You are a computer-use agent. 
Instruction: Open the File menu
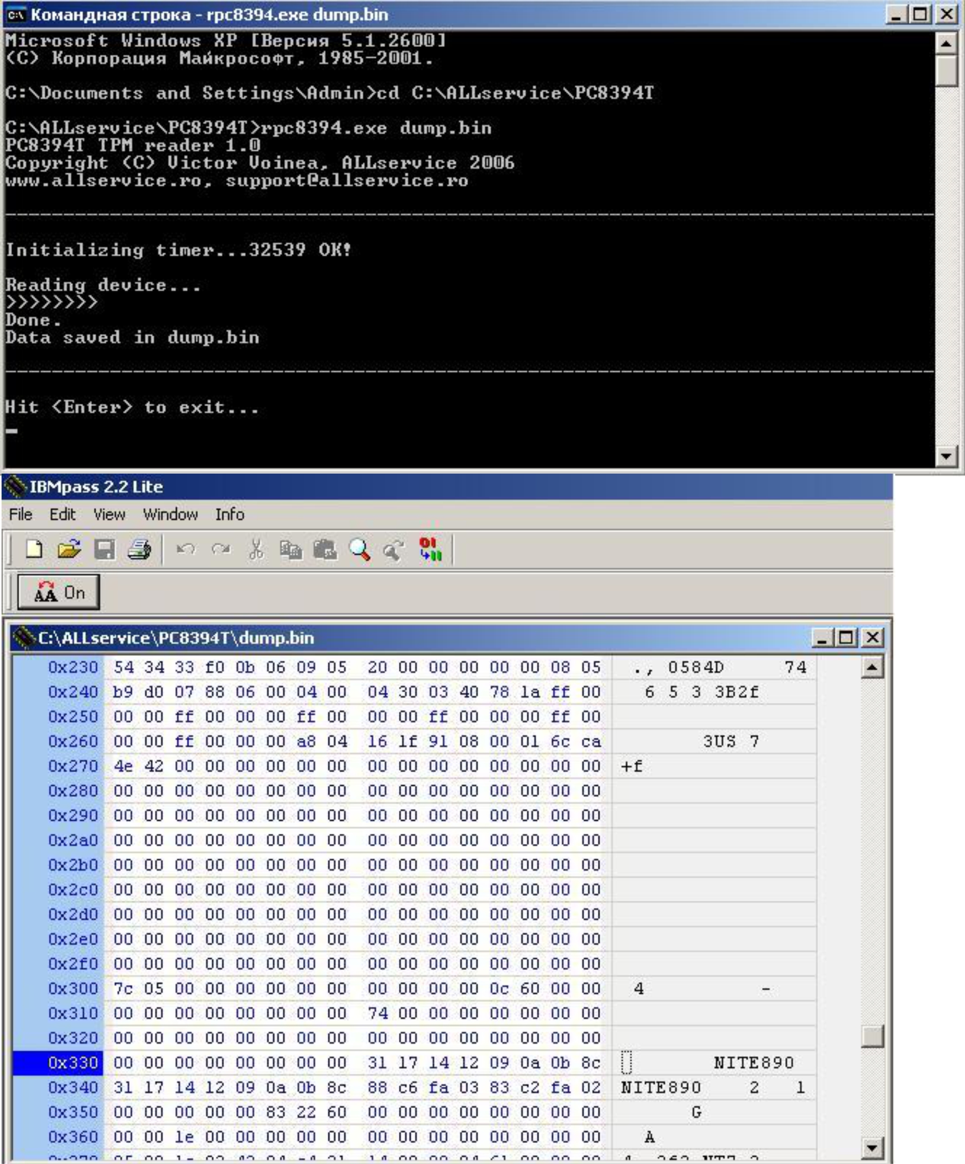[20, 515]
